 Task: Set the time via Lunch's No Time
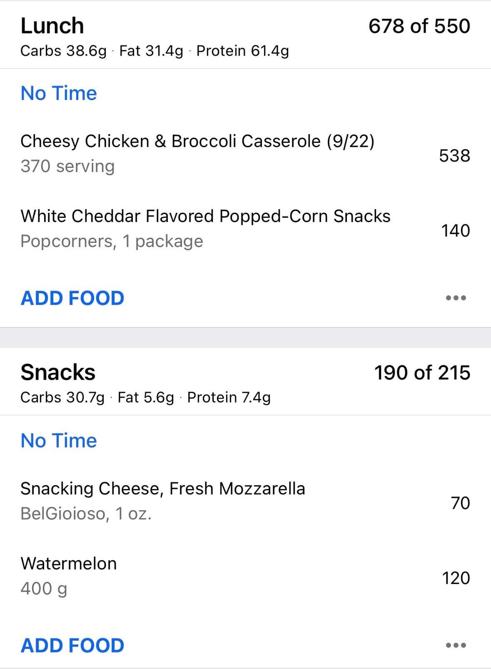tap(59, 93)
